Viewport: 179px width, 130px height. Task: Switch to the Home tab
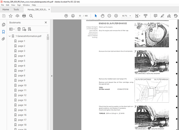click(6, 10)
